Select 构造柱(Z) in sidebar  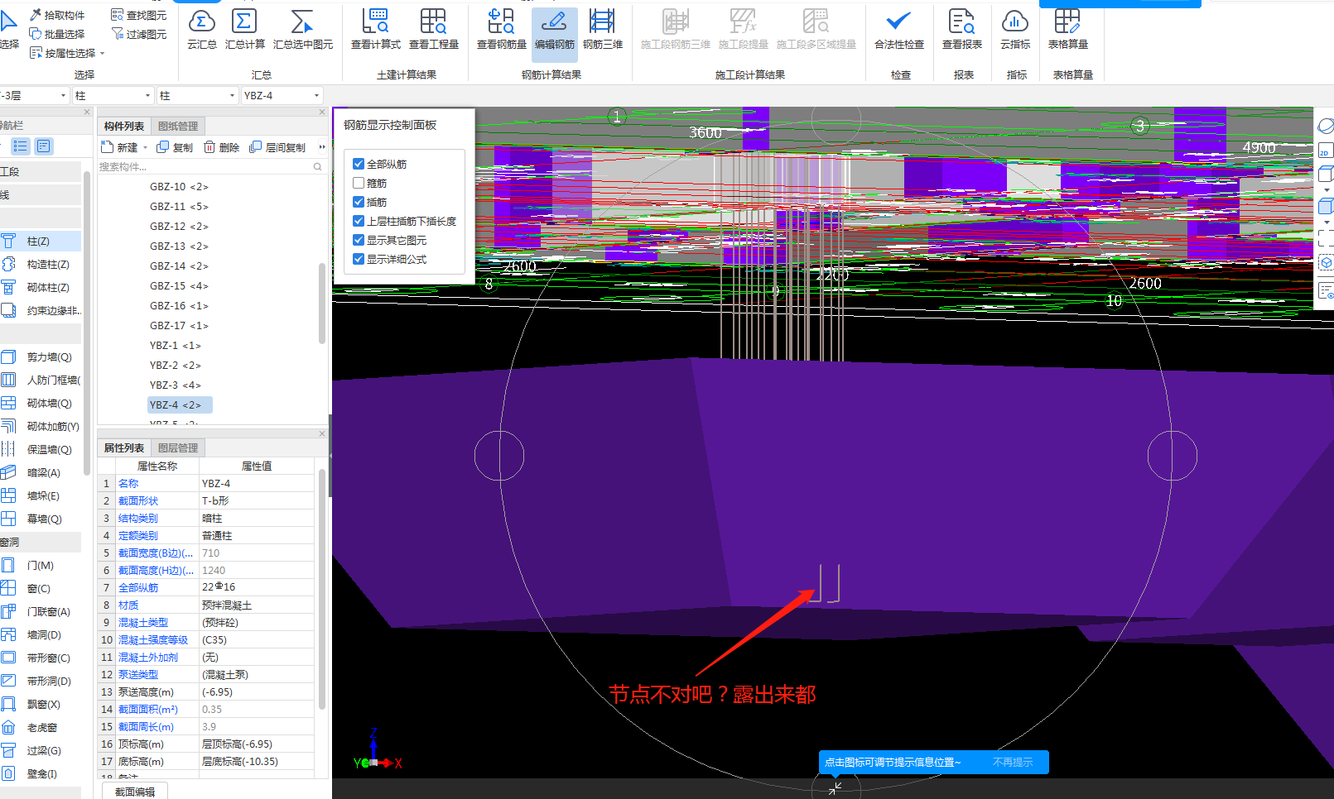[x=41, y=265]
